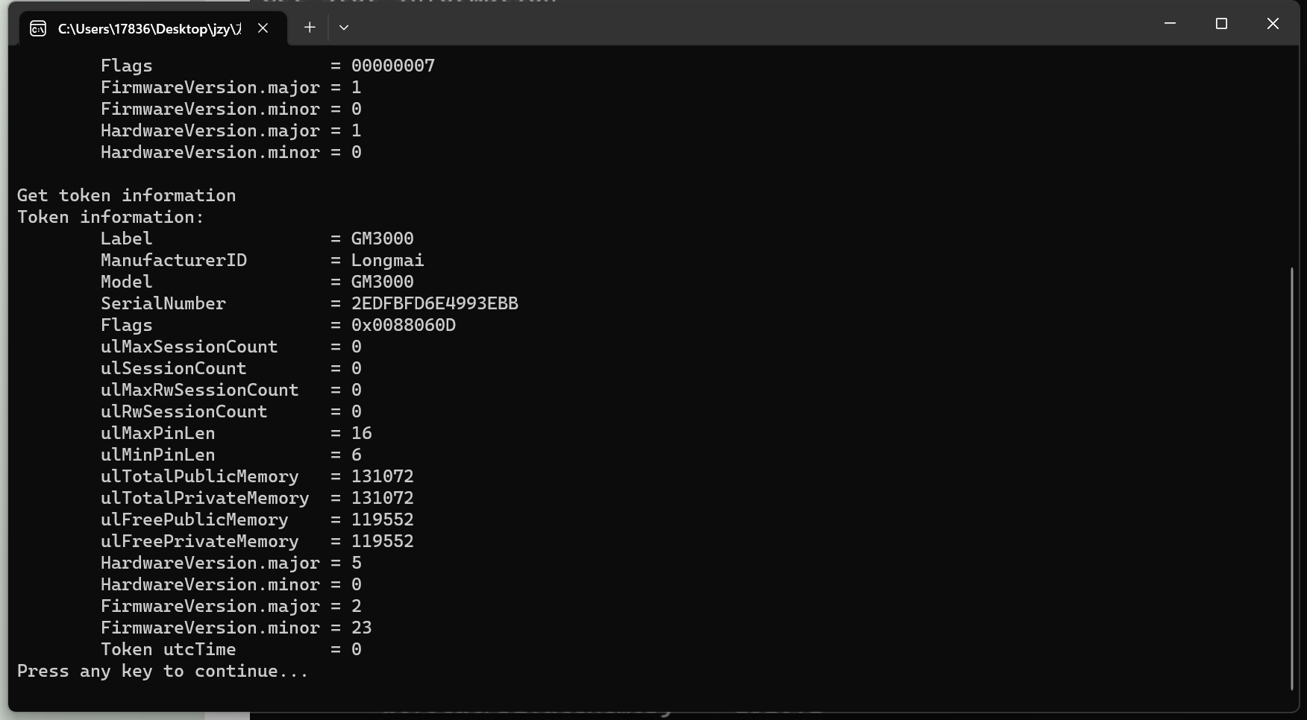Click the 'Token information:' heading
The width and height of the screenshot is (1307, 720).
point(110,217)
